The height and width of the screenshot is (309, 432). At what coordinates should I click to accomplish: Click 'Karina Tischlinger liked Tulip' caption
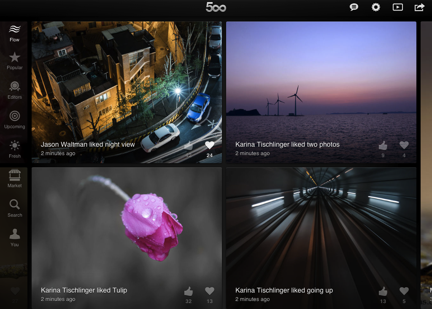84,290
